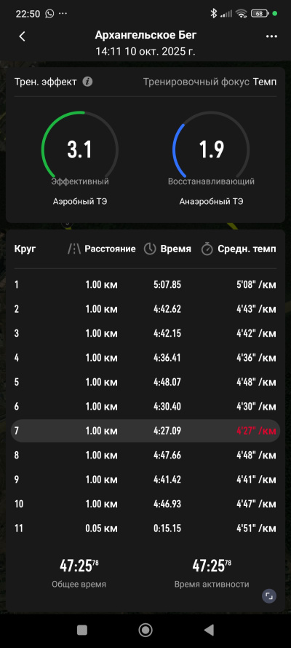Tap the Расстояние column header

point(110,249)
